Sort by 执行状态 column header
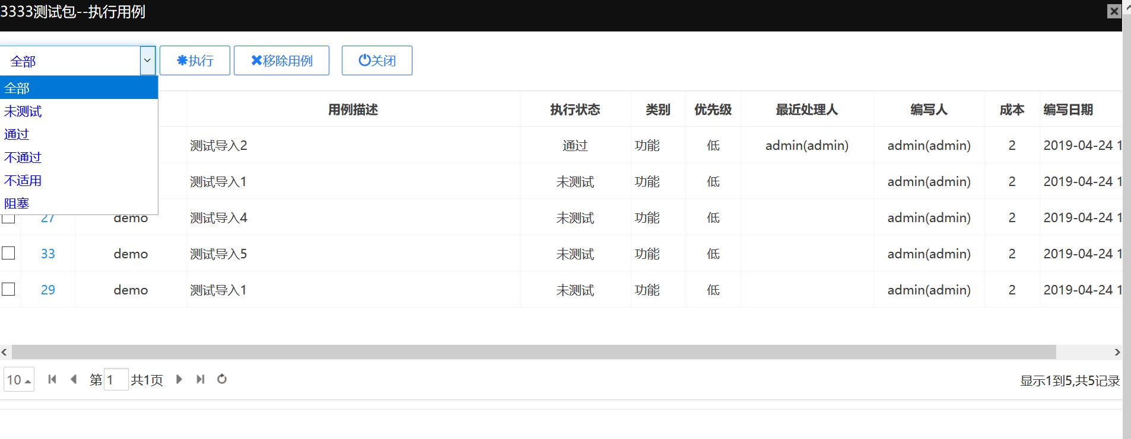The width and height of the screenshot is (1131, 439). (x=575, y=110)
